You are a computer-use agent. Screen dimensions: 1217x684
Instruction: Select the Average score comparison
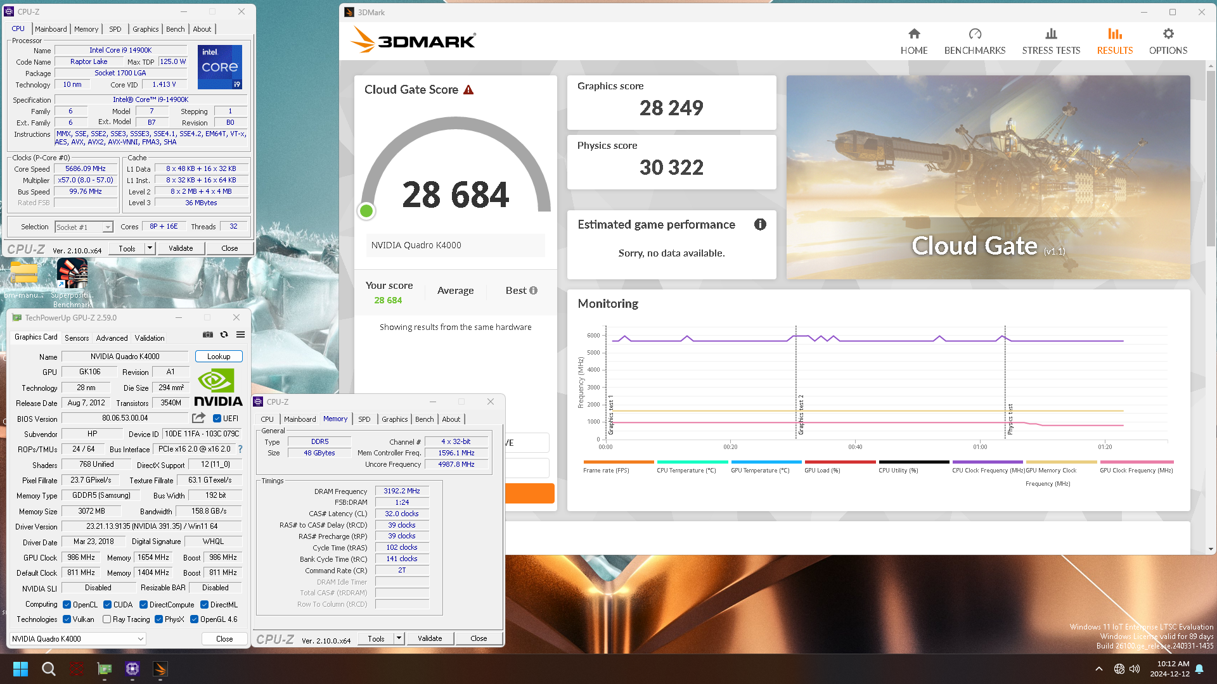coord(455,291)
